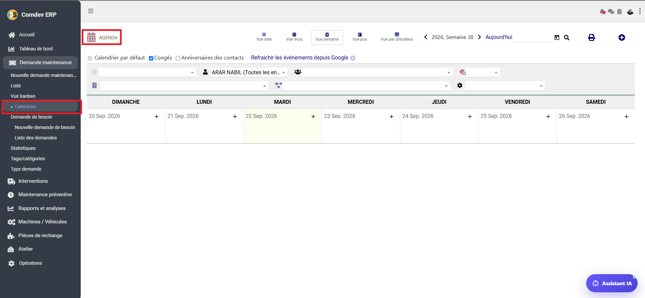
Task: Add a new event with plus circle
Action: pyautogui.click(x=622, y=38)
